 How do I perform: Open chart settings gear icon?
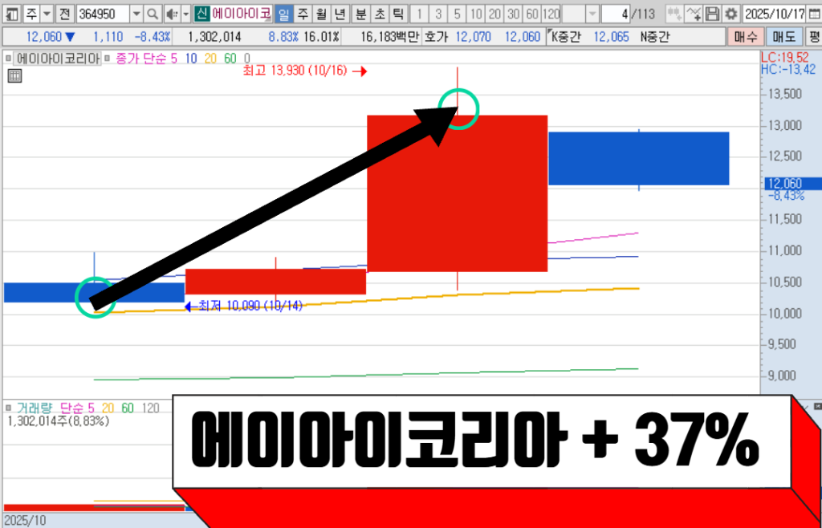pos(730,14)
